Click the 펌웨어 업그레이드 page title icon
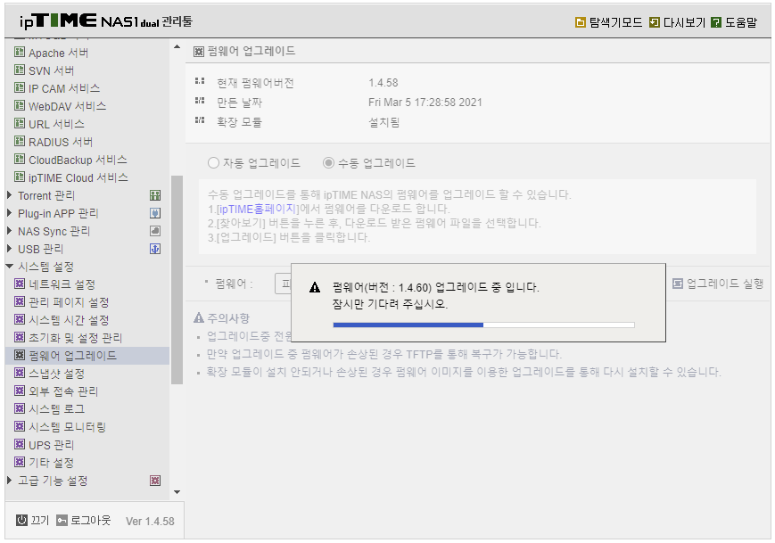 coord(199,52)
